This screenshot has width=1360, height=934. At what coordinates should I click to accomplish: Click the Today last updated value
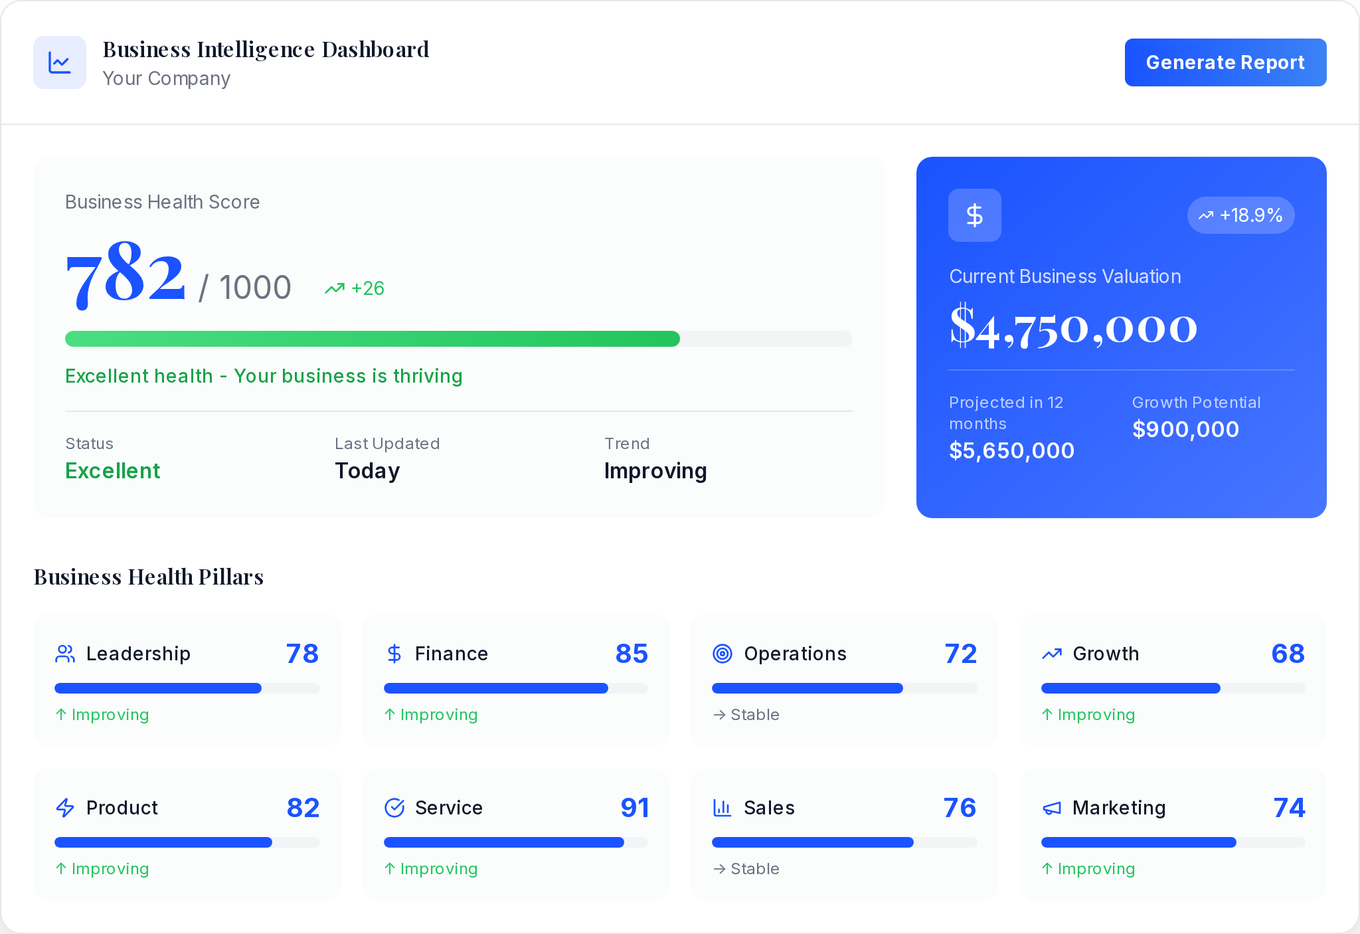pos(367,471)
